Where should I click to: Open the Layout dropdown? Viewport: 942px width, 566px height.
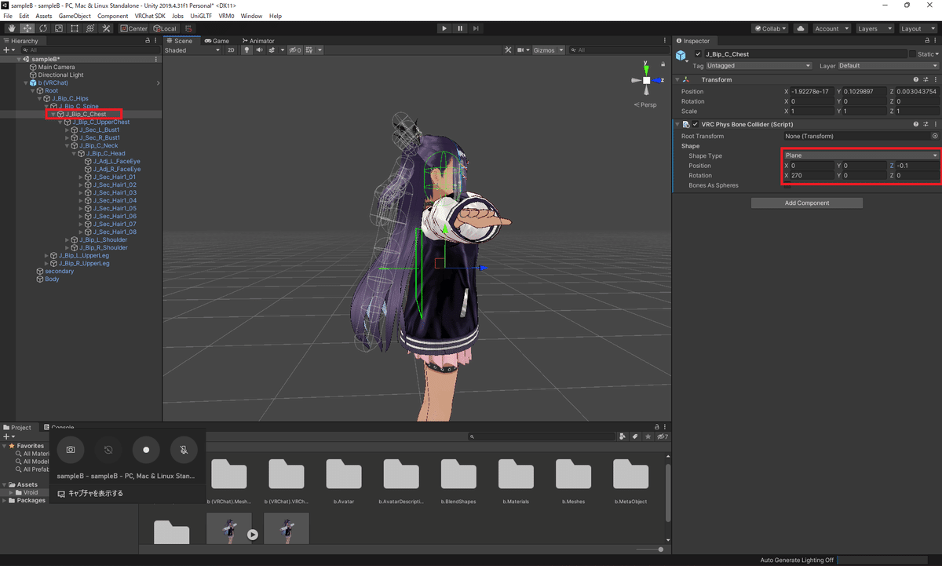(917, 28)
